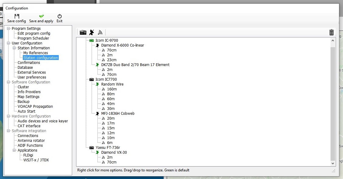Exit the Configuration window
Screen dimensions: 343x179
tap(60, 18)
